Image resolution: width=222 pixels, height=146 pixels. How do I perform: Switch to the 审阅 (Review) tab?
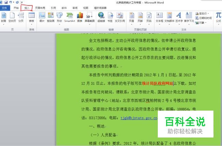(x=75, y=8)
